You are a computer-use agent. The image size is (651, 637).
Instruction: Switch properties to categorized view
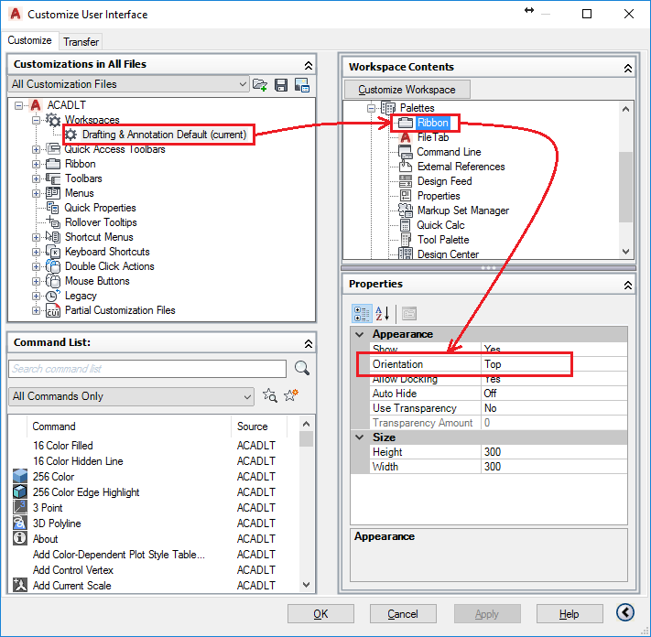[361, 313]
